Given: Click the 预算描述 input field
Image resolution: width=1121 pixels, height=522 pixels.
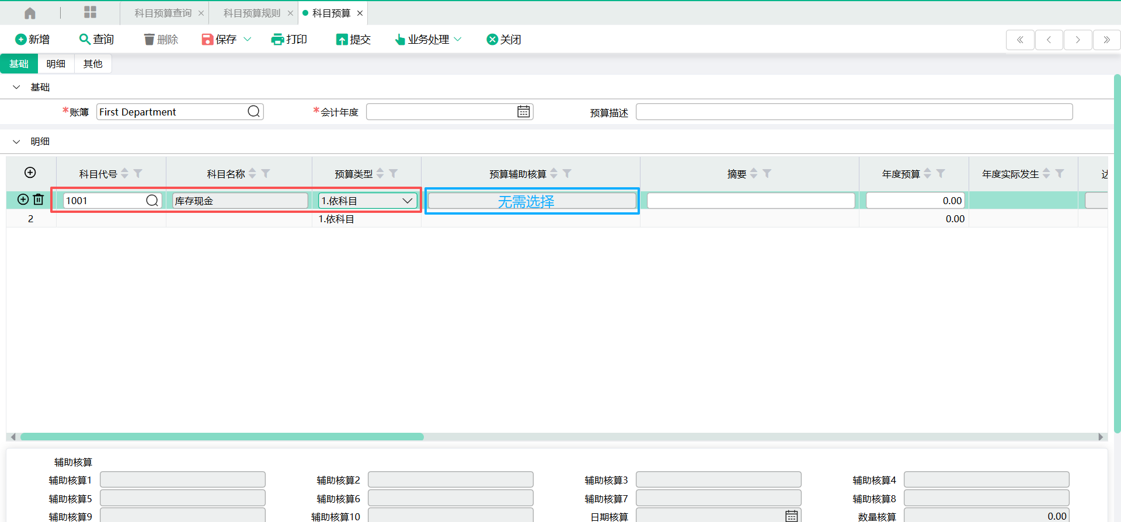Looking at the screenshot, I should point(854,112).
